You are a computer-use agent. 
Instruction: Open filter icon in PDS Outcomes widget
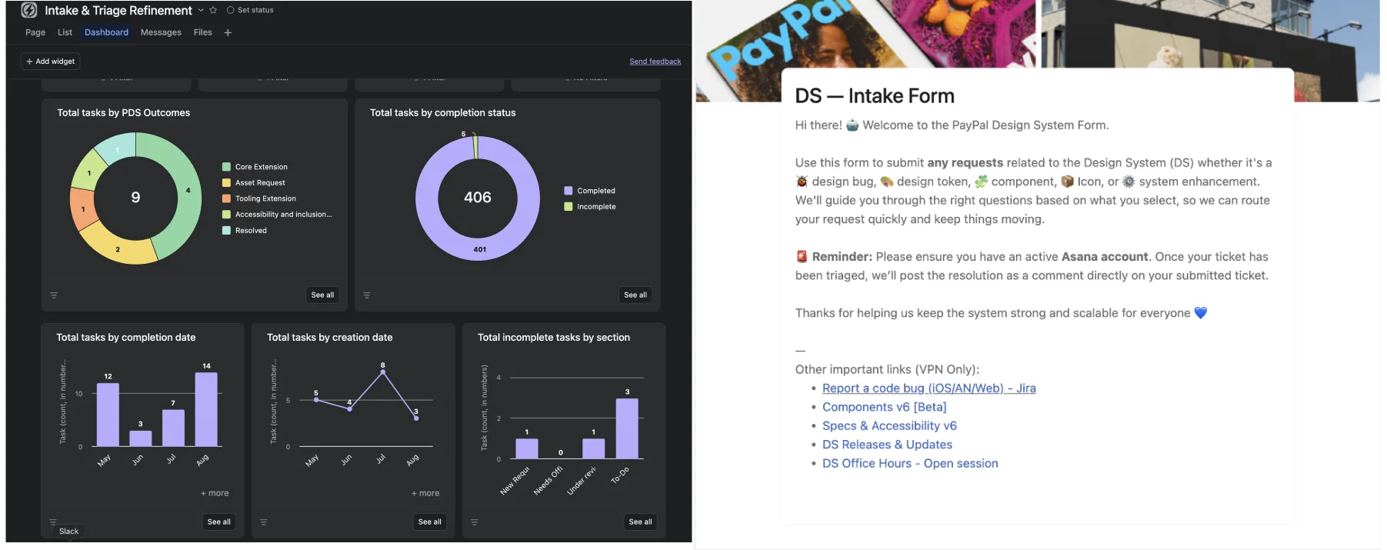tap(54, 295)
